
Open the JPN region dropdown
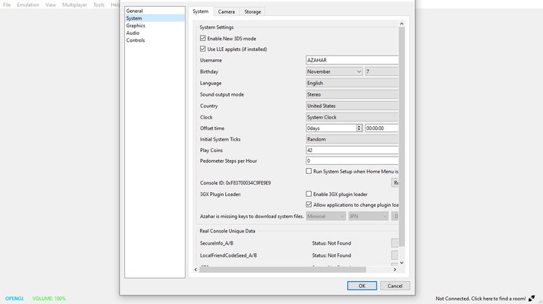(368, 216)
